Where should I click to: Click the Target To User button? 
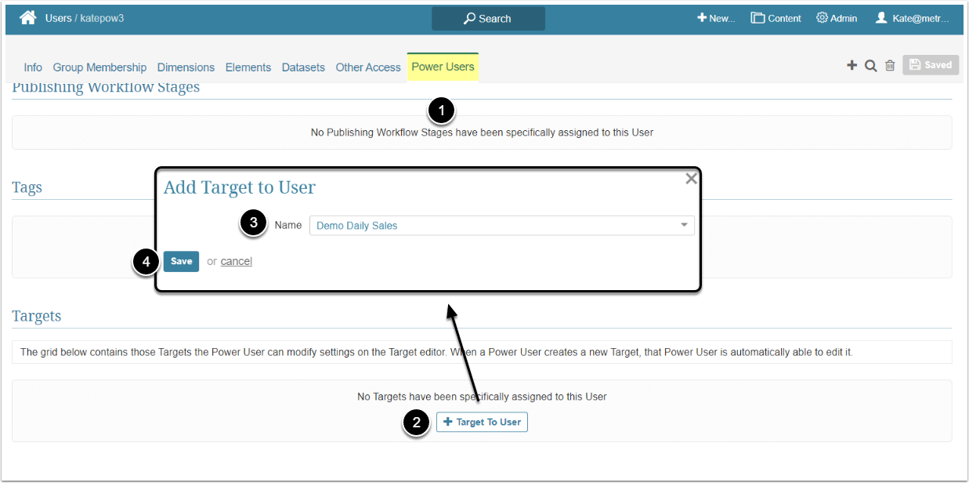click(482, 422)
